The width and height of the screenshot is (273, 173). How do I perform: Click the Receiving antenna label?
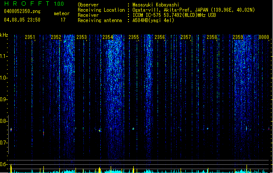[100, 20]
